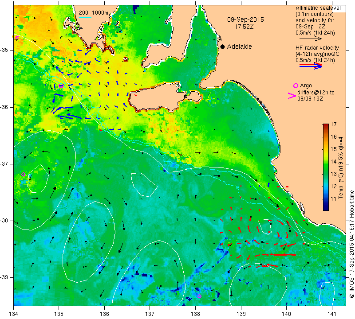
Task: Click the longitude axis label 136
Action: click(104, 314)
